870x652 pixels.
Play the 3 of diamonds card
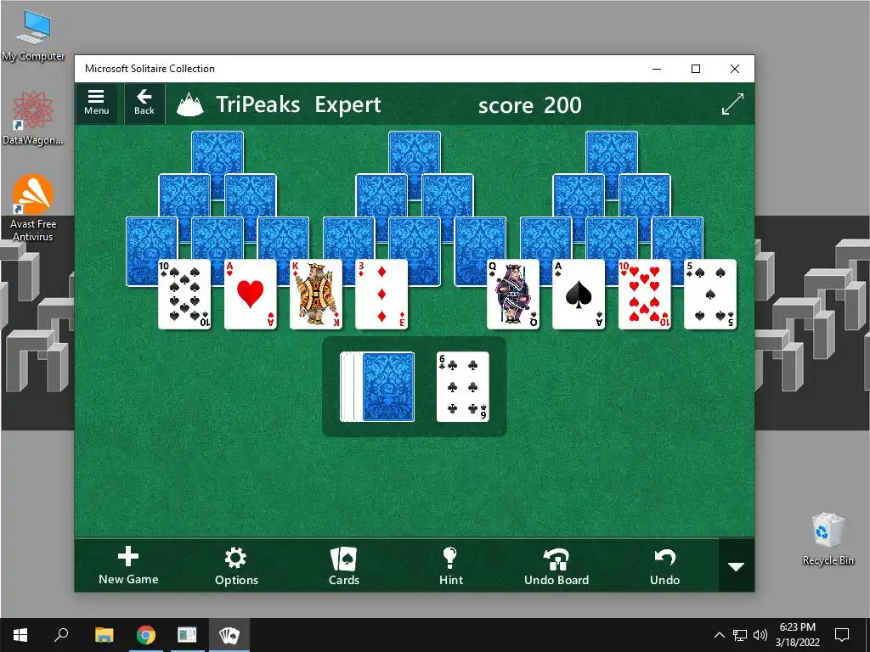[381, 295]
